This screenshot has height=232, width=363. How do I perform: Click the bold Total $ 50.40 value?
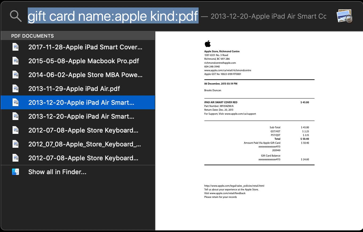(305, 139)
